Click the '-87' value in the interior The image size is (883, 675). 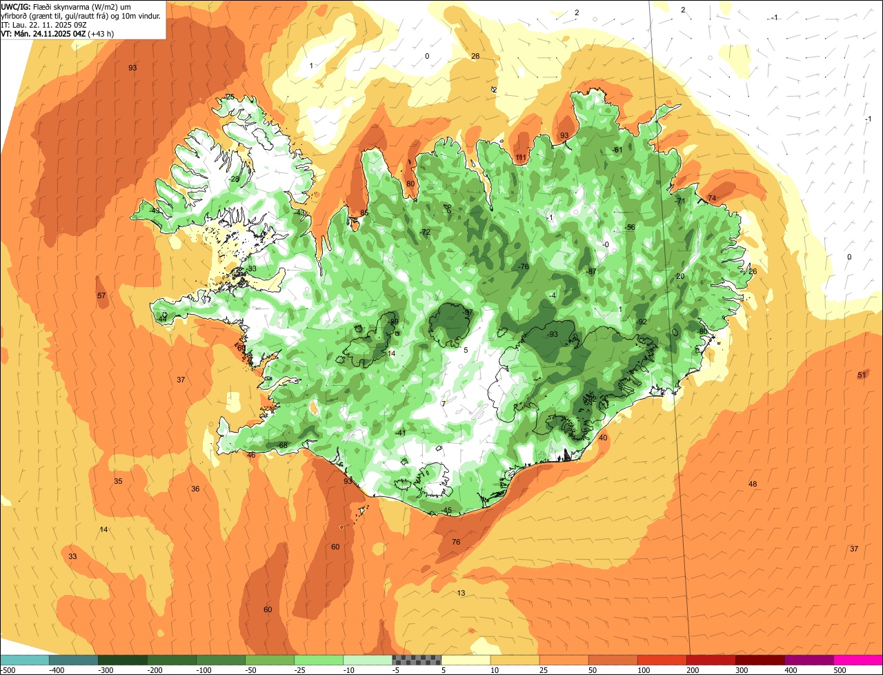pyautogui.click(x=591, y=271)
